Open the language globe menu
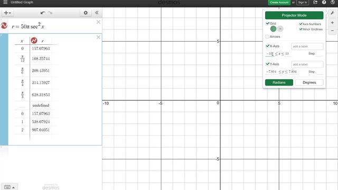This screenshot has width=338, height=190. (333, 2)
